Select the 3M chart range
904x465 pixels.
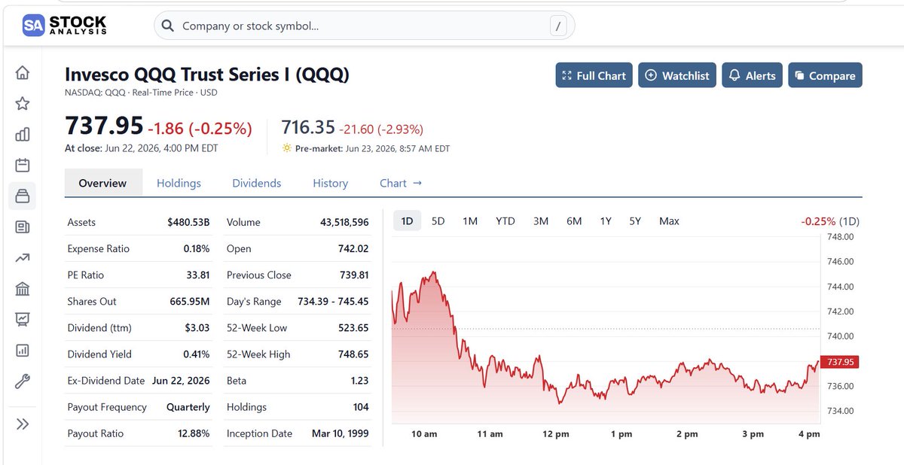[x=540, y=220]
